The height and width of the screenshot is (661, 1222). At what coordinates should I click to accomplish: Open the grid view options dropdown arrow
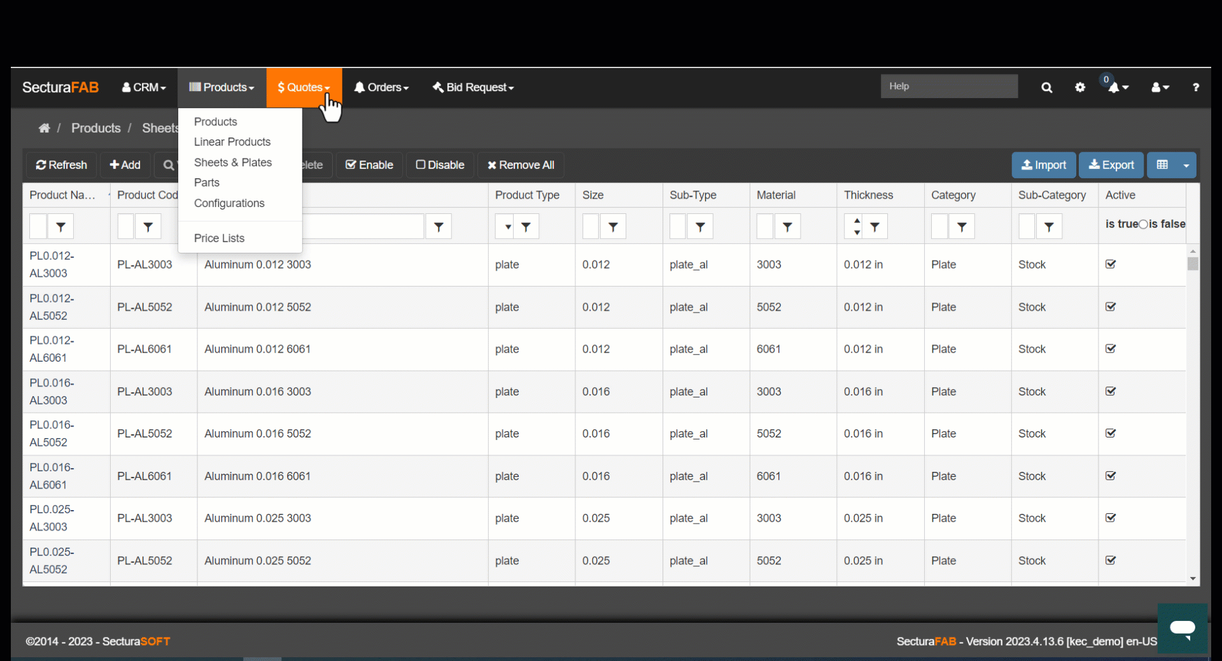coord(1186,165)
